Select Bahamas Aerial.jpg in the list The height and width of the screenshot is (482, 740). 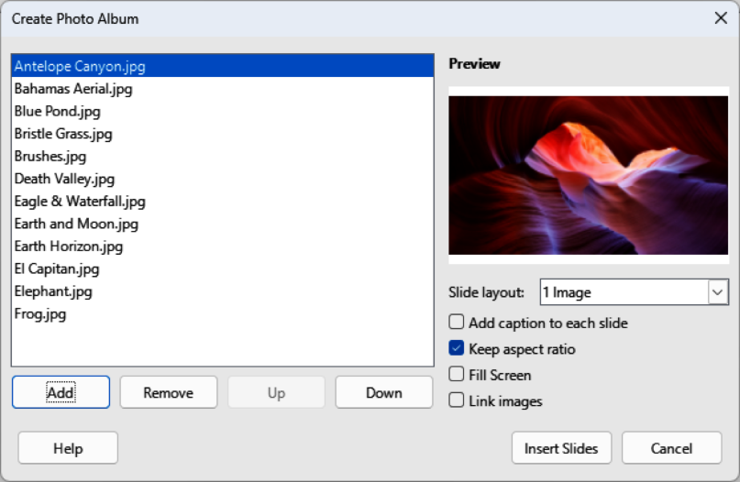(73, 89)
